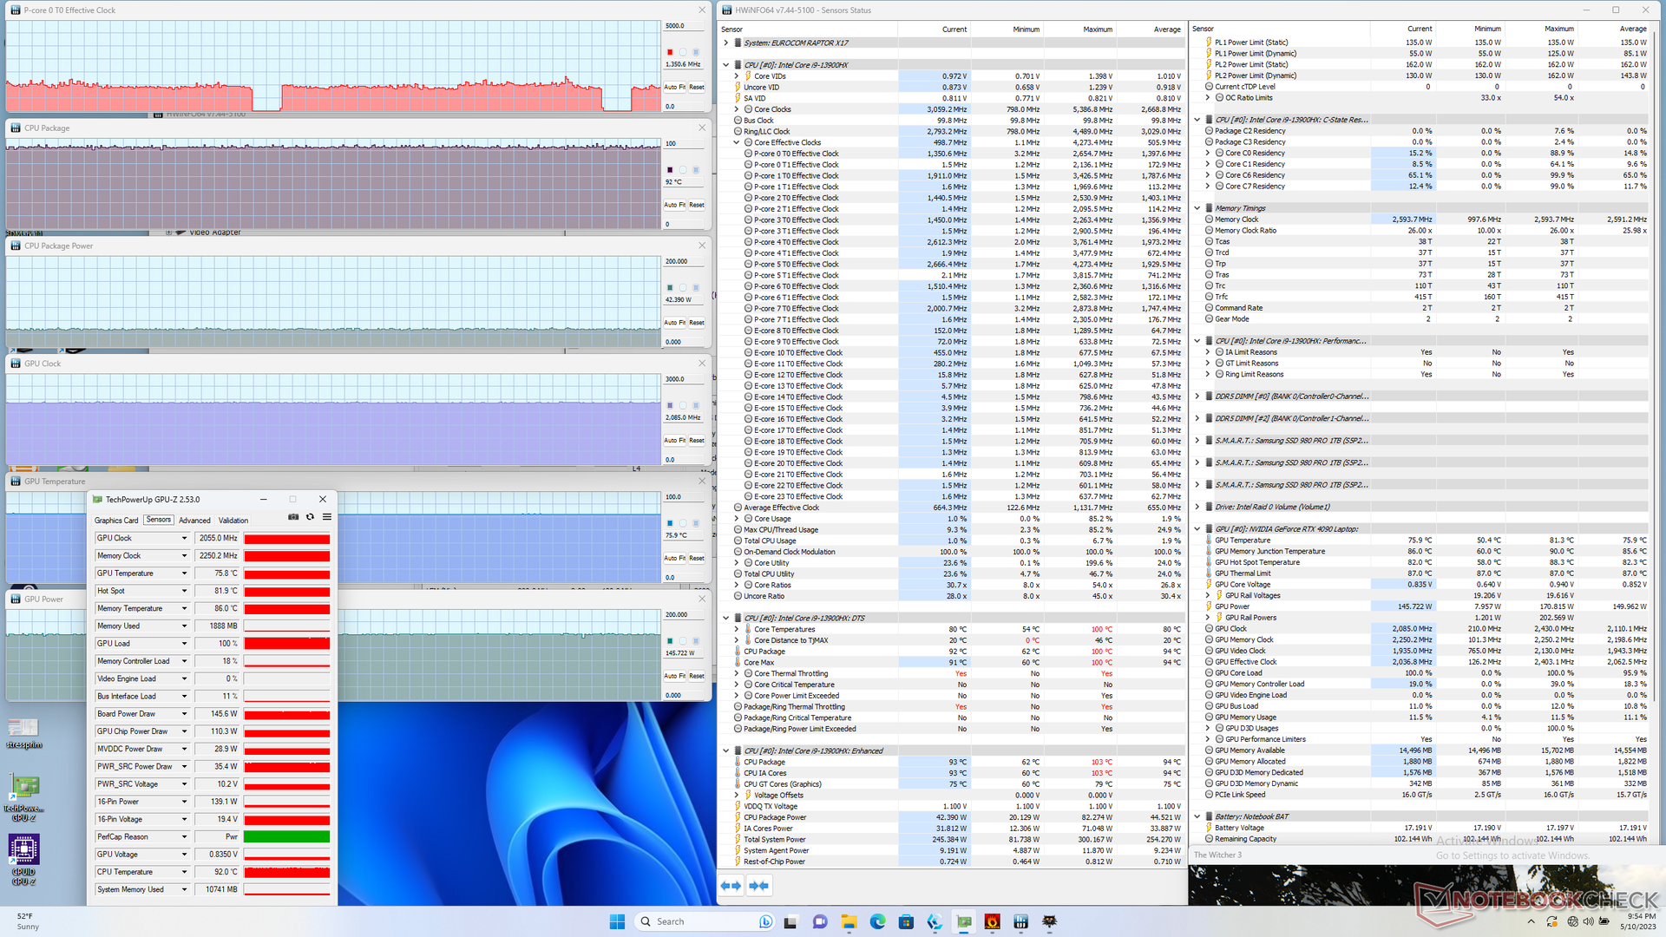Screen dimensions: 1666x937
Task: Switch to HWiNFO from the taskbar
Action: [1021, 921]
